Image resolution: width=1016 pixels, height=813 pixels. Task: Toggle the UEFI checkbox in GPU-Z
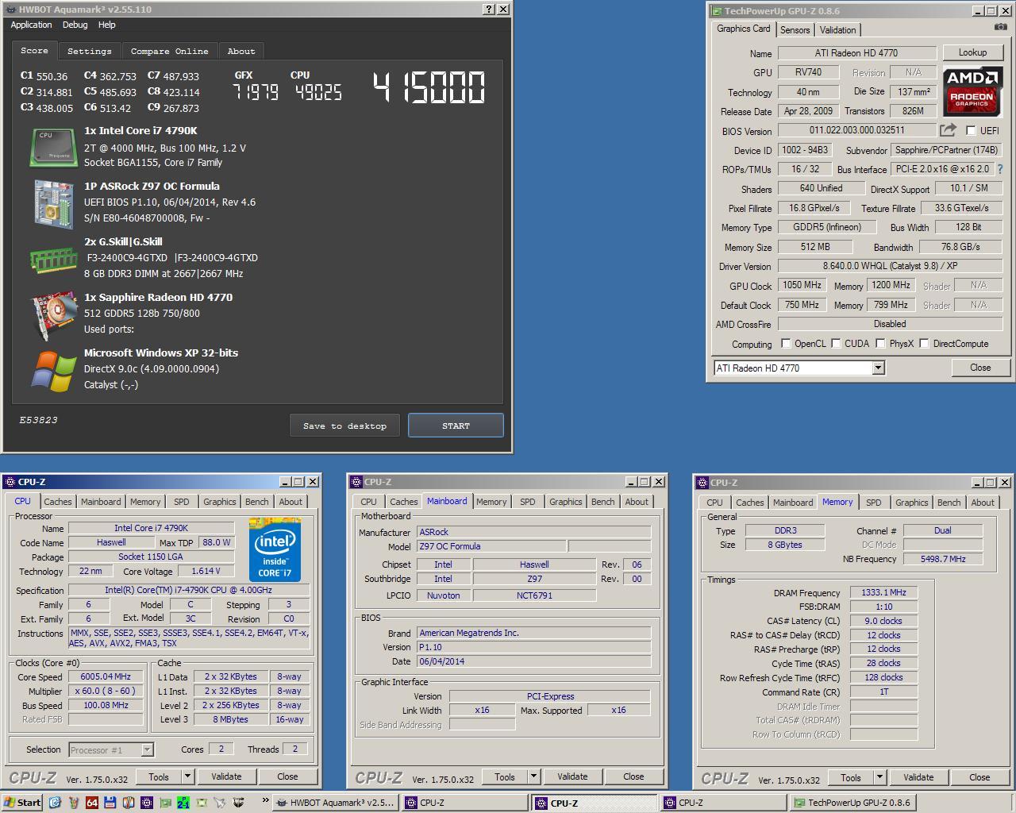coord(970,130)
